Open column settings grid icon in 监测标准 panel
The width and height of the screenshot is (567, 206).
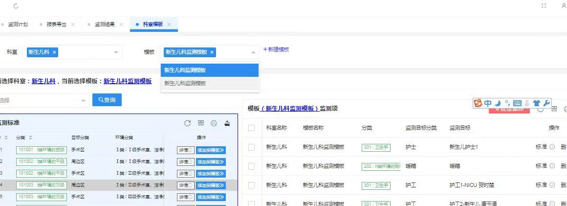(x=201, y=123)
